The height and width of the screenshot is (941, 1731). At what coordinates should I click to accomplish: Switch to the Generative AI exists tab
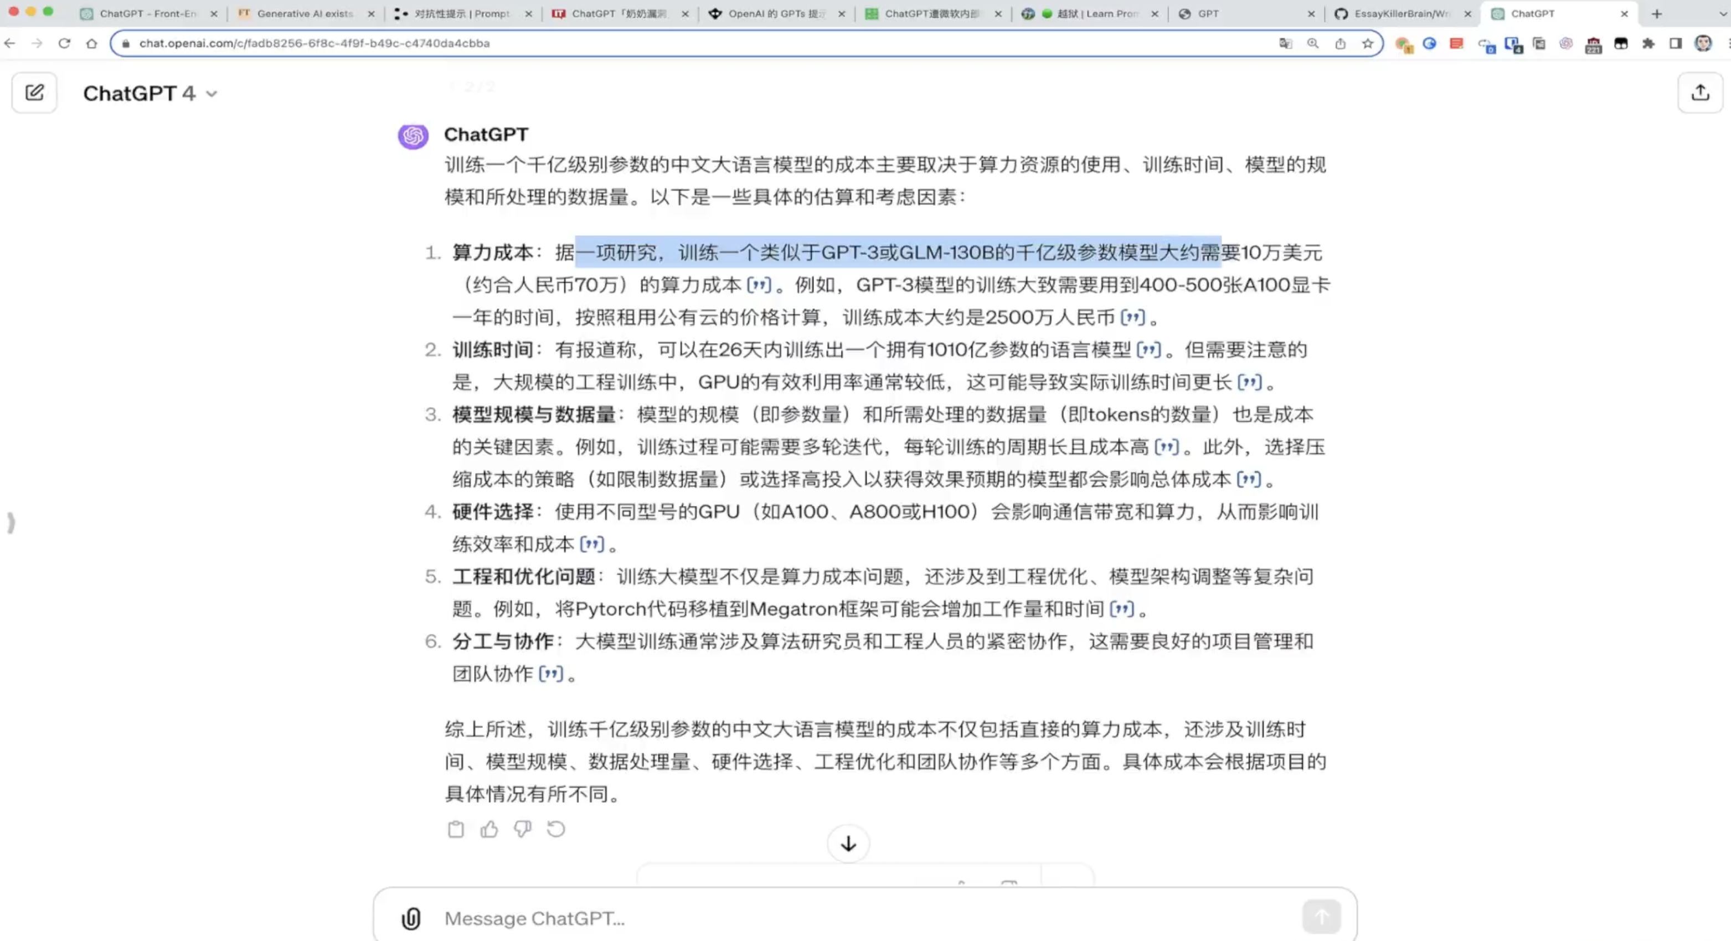[305, 13]
